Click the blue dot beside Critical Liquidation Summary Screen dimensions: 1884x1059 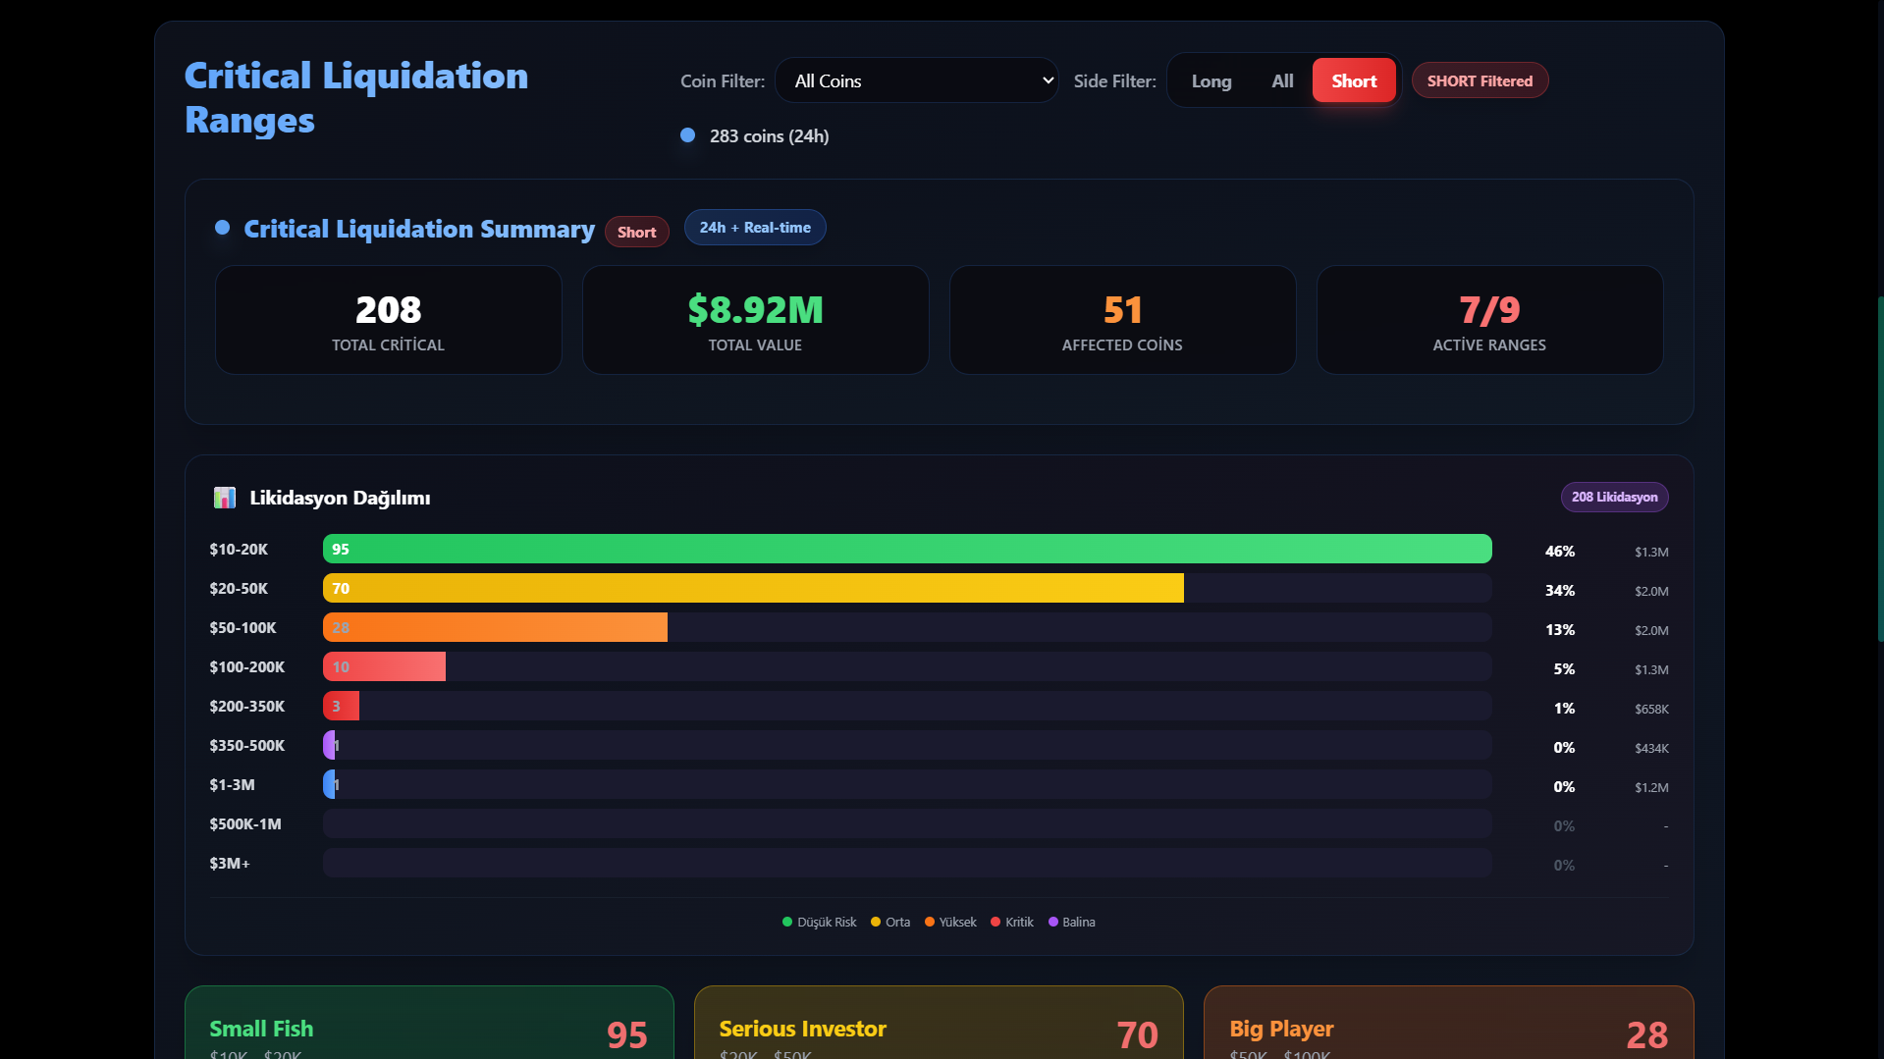coord(223,228)
